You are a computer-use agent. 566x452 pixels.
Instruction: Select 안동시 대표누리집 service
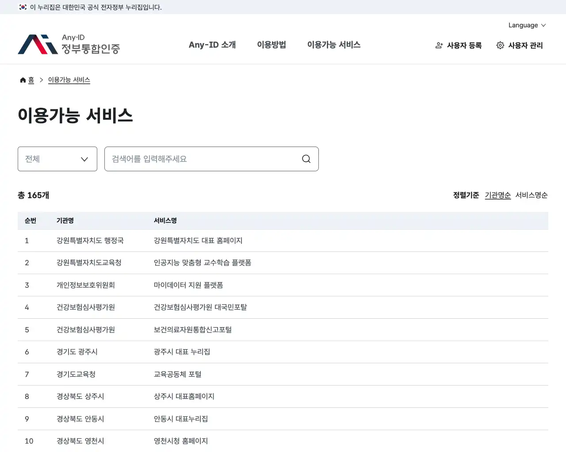click(181, 419)
